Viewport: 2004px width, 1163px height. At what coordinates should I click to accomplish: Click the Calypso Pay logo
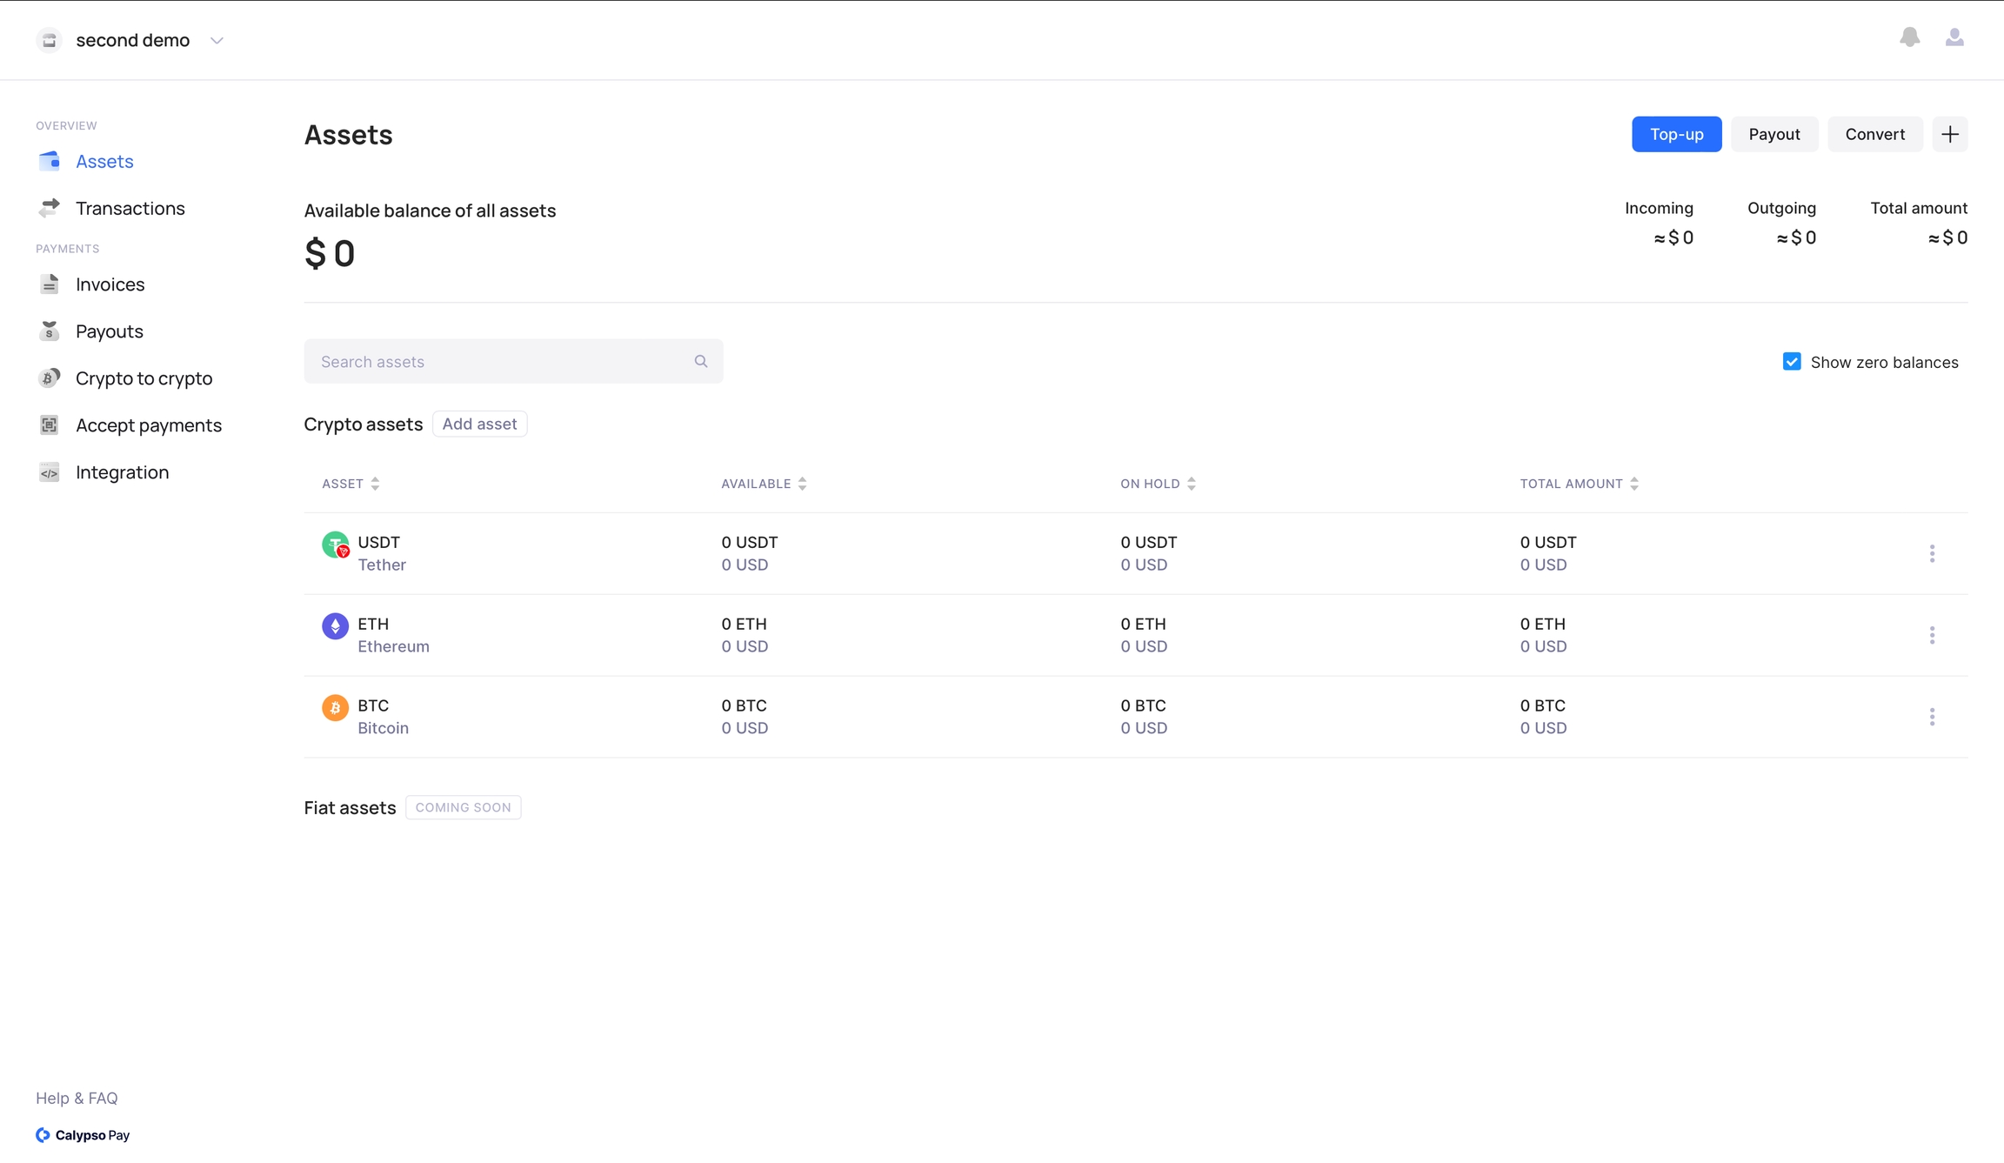83,1134
